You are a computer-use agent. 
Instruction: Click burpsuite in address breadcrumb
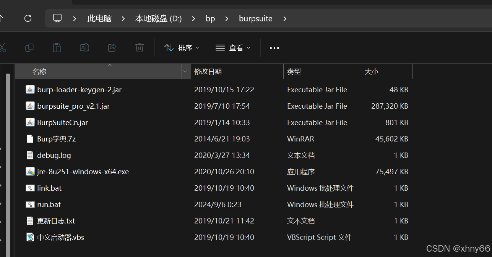[x=256, y=19]
